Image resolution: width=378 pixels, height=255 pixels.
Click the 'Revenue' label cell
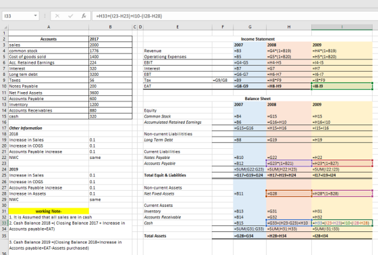178,51
